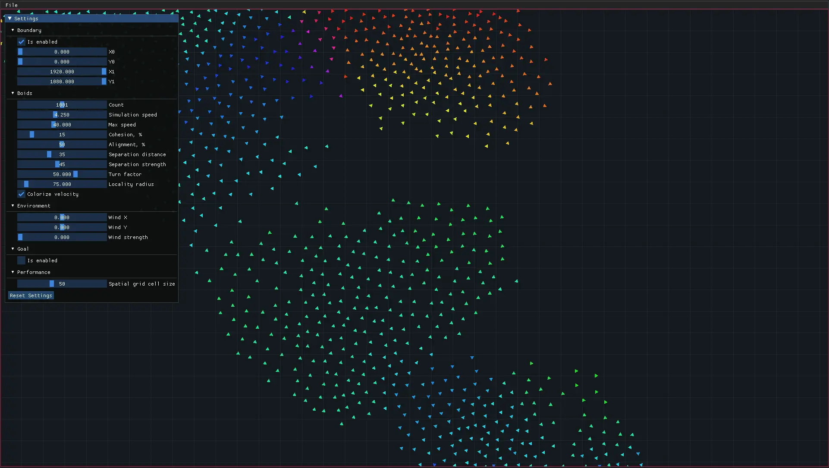Click the Reset Settings button
Image resolution: width=829 pixels, height=468 pixels.
(x=31, y=295)
